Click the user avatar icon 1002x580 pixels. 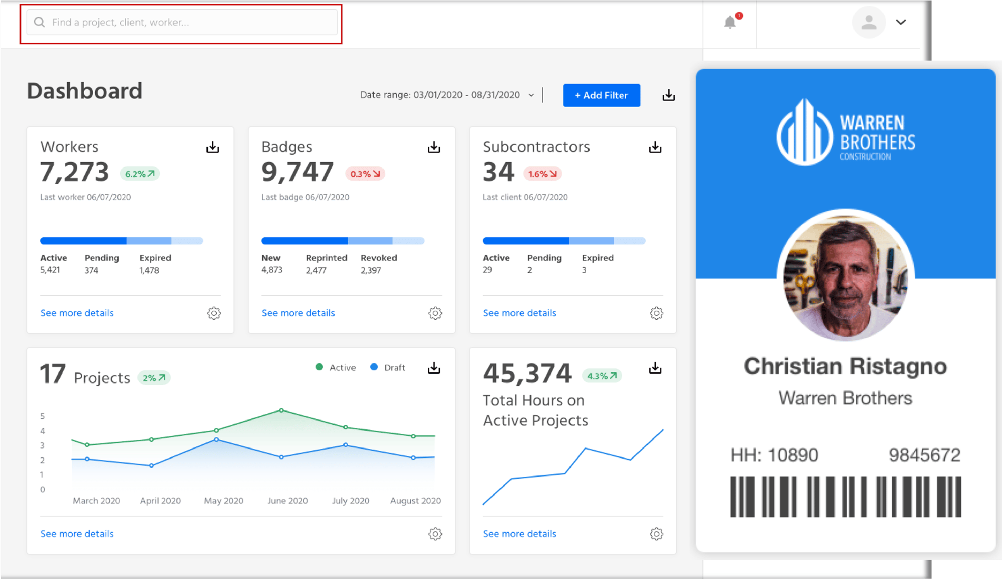click(x=869, y=23)
